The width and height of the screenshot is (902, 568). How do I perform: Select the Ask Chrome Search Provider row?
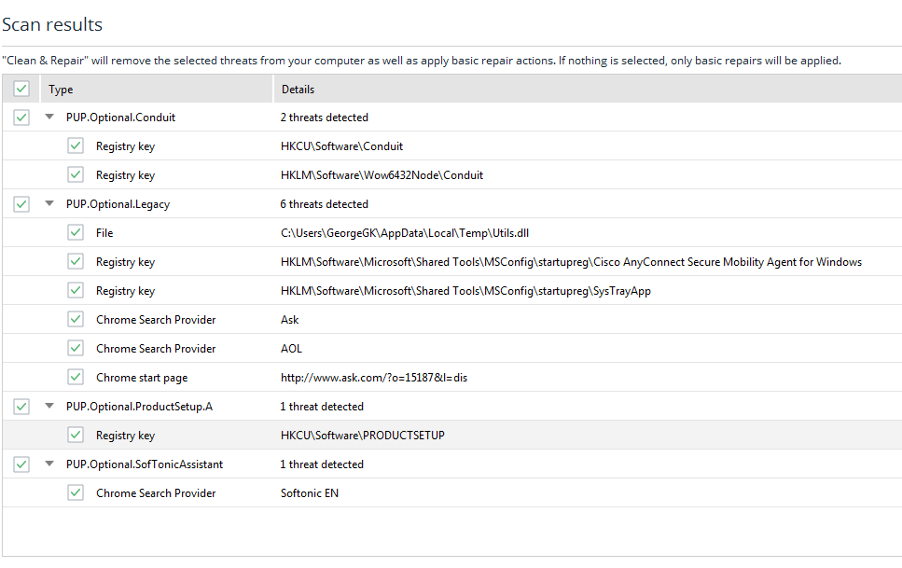(290, 320)
